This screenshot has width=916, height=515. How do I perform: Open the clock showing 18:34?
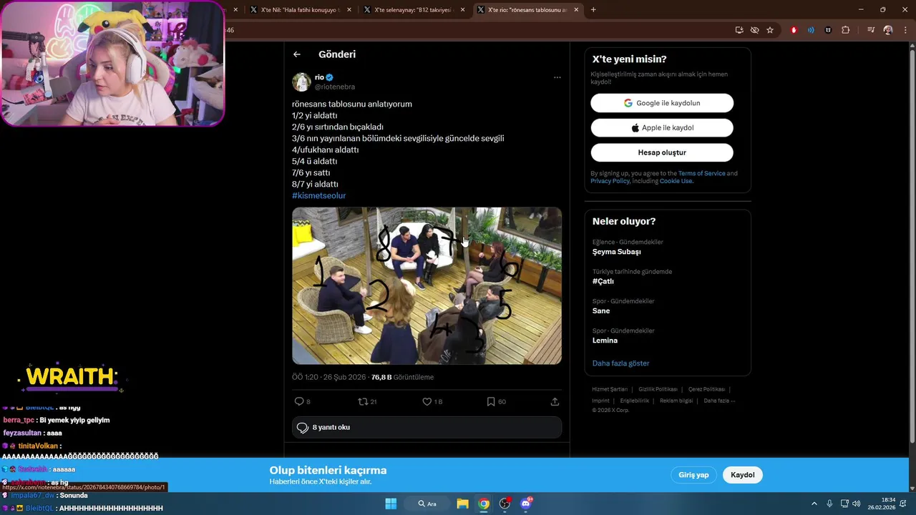(881, 504)
